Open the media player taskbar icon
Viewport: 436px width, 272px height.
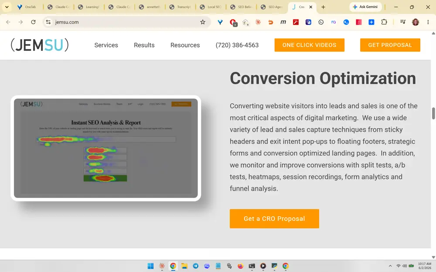(x=263, y=266)
